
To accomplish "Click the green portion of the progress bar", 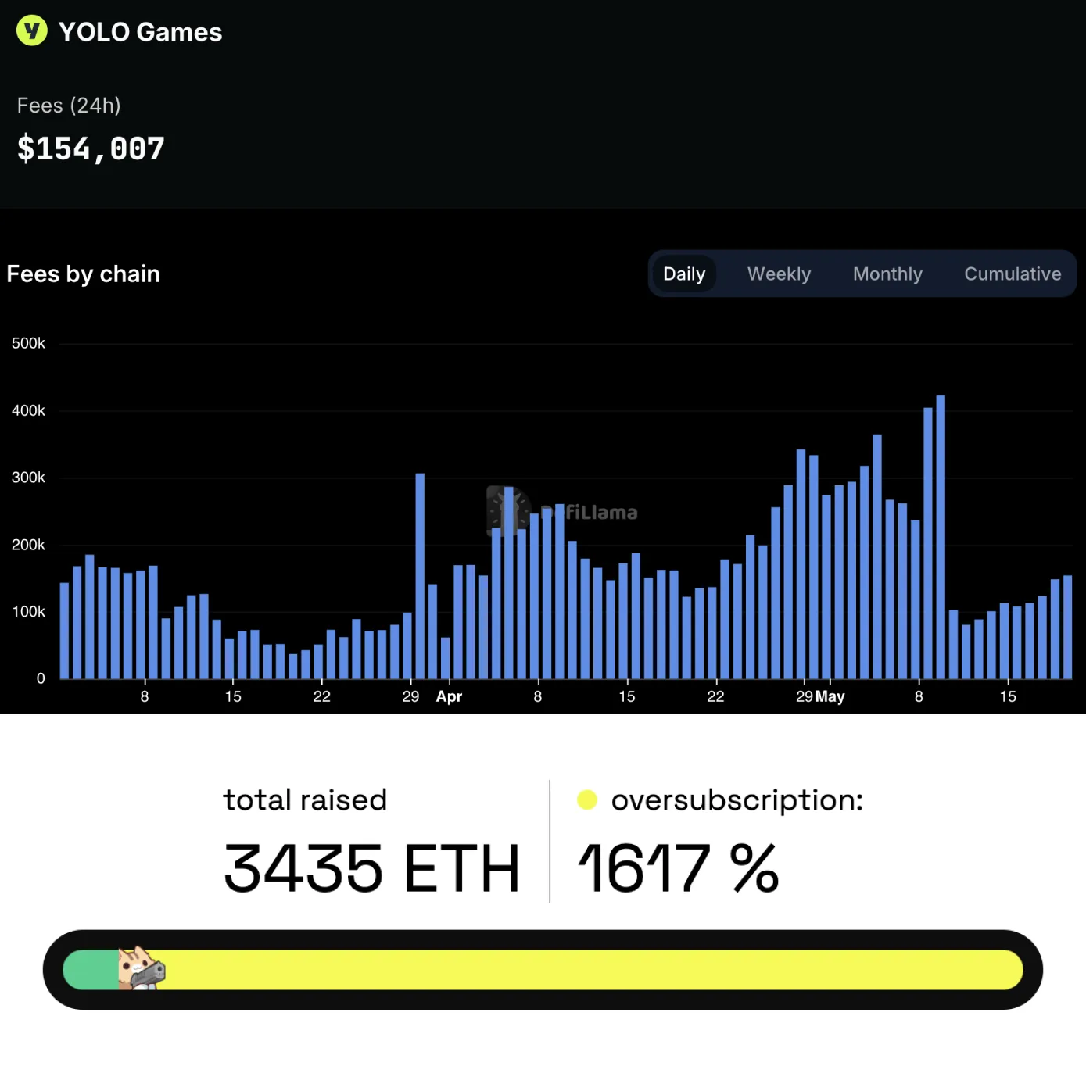I will pos(91,970).
